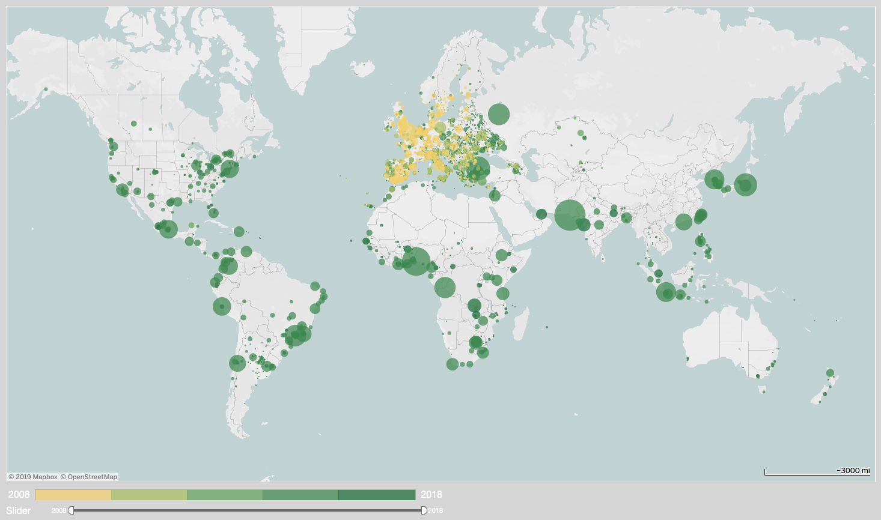The height and width of the screenshot is (520, 881).
Task: Select the middle green segment in the legend
Action: 225,495
